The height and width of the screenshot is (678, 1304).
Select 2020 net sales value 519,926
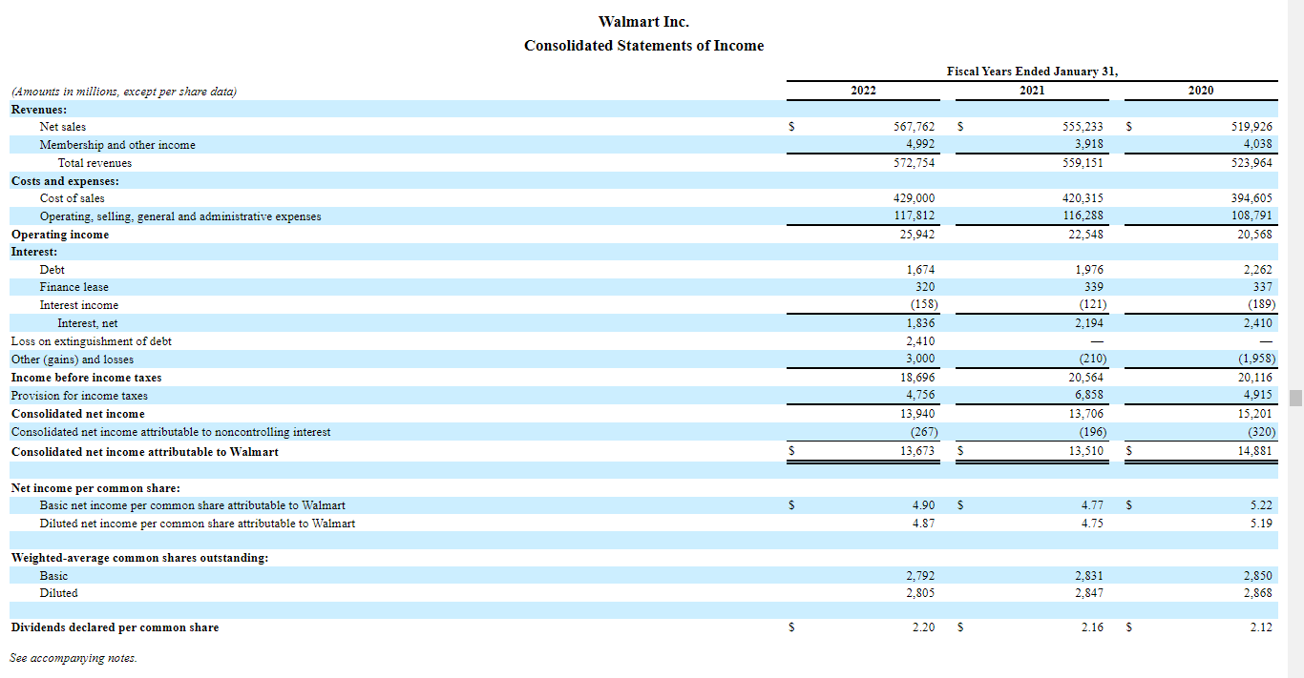(x=1251, y=127)
